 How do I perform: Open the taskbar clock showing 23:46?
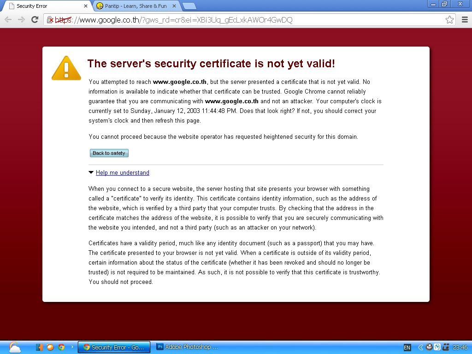coord(460,348)
